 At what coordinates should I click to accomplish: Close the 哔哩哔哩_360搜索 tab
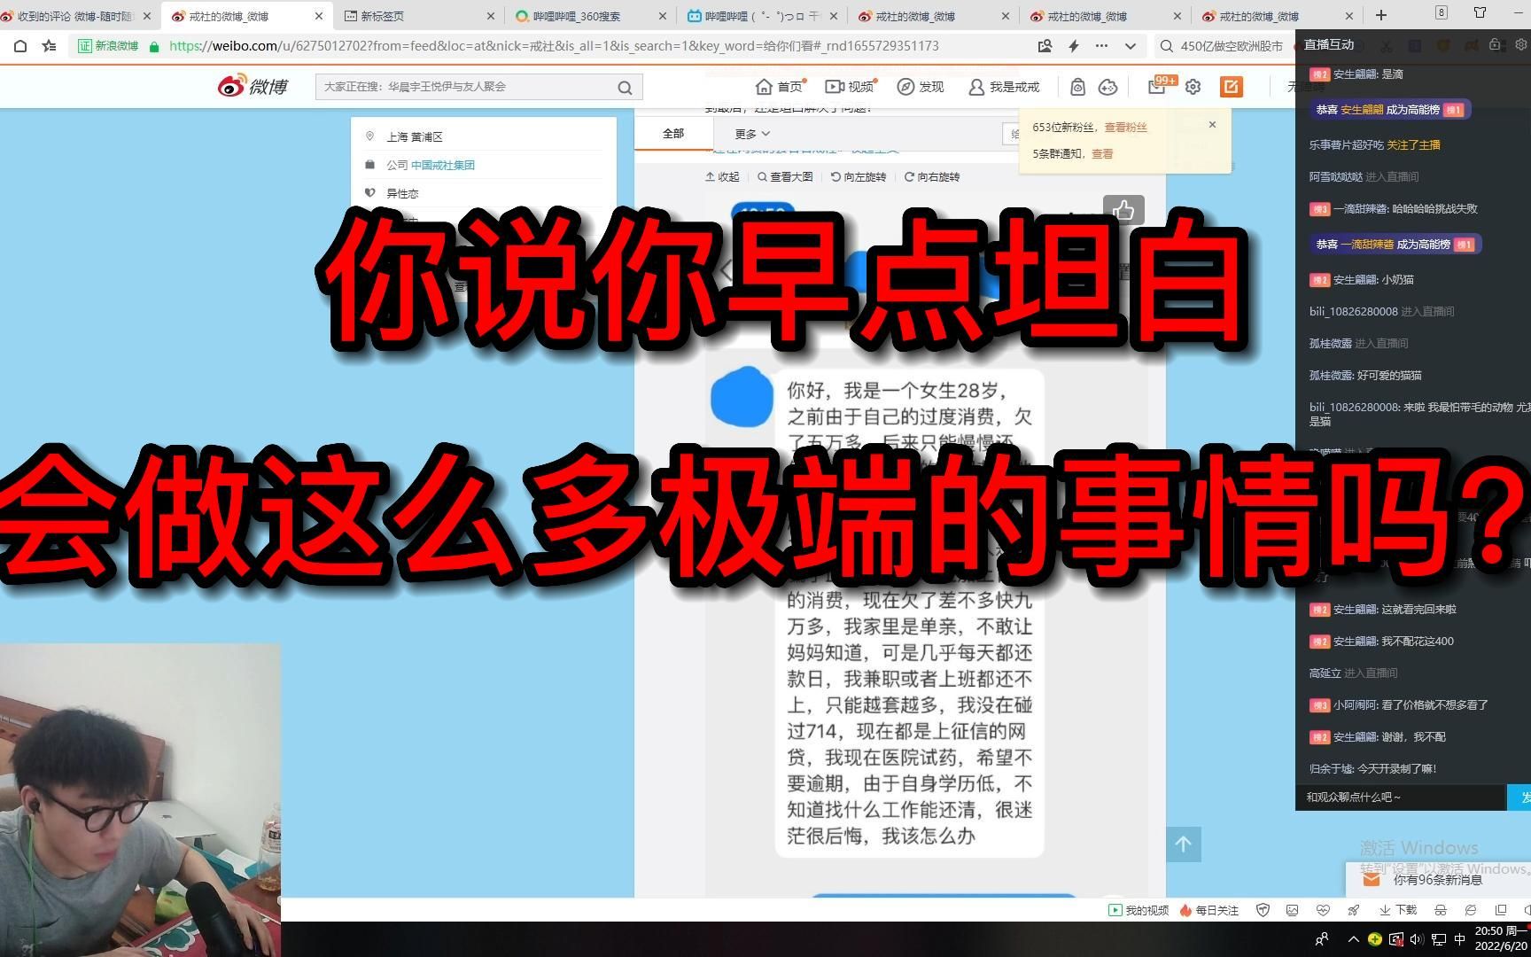tap(663, 16)
